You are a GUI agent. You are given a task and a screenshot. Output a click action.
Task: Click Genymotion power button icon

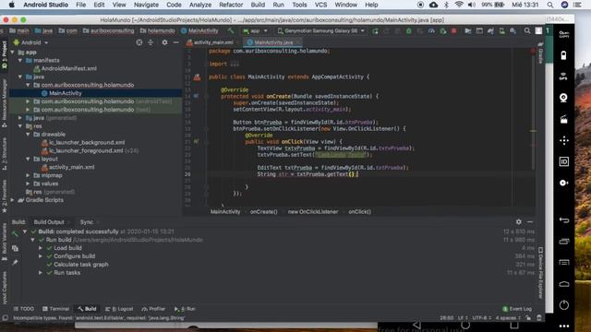click(564, 305)
